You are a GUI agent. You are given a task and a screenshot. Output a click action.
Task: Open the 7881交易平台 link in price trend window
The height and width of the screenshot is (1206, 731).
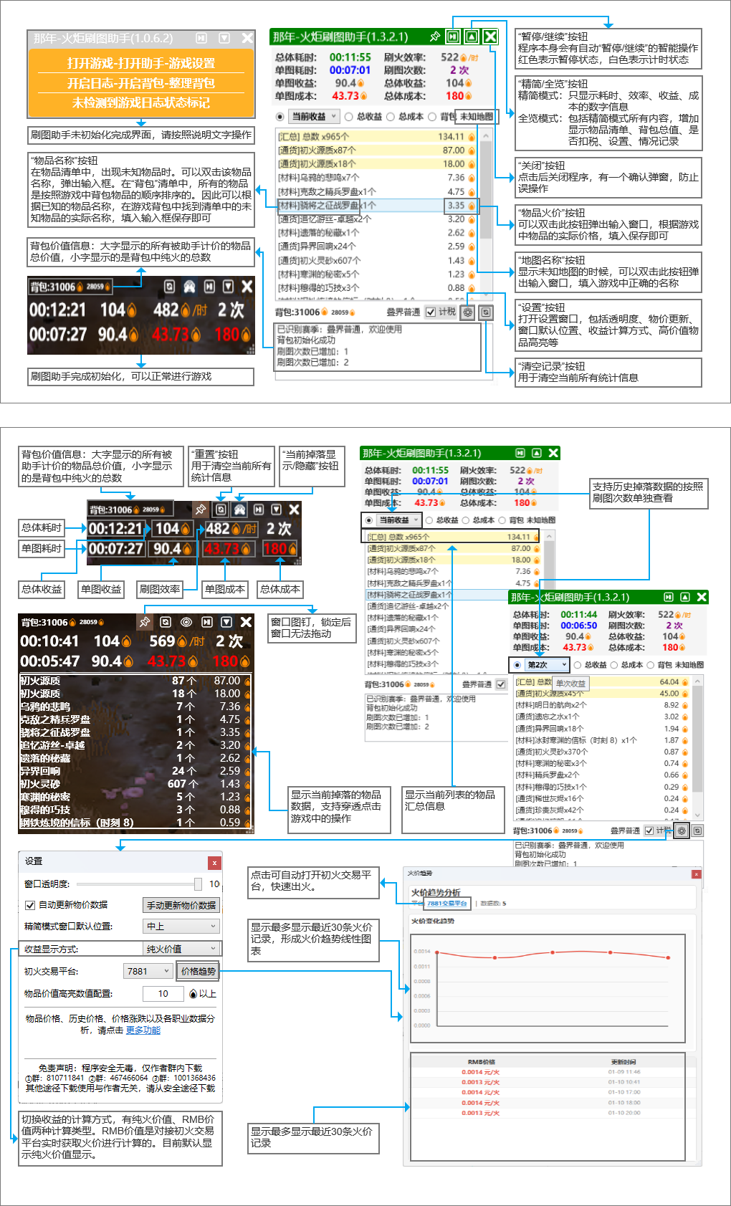tap(447, 904)
